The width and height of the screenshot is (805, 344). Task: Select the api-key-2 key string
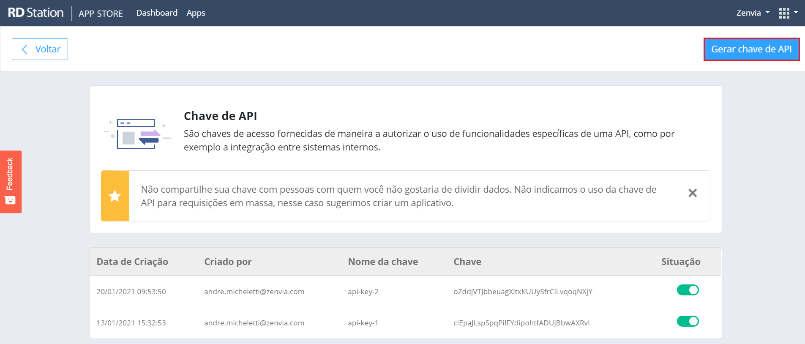pos(523,292)
